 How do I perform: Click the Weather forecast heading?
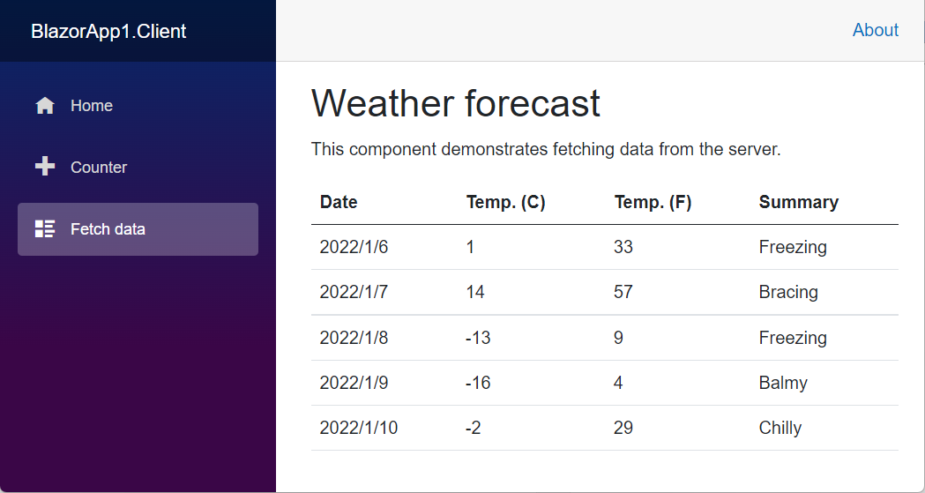[455, 103]
